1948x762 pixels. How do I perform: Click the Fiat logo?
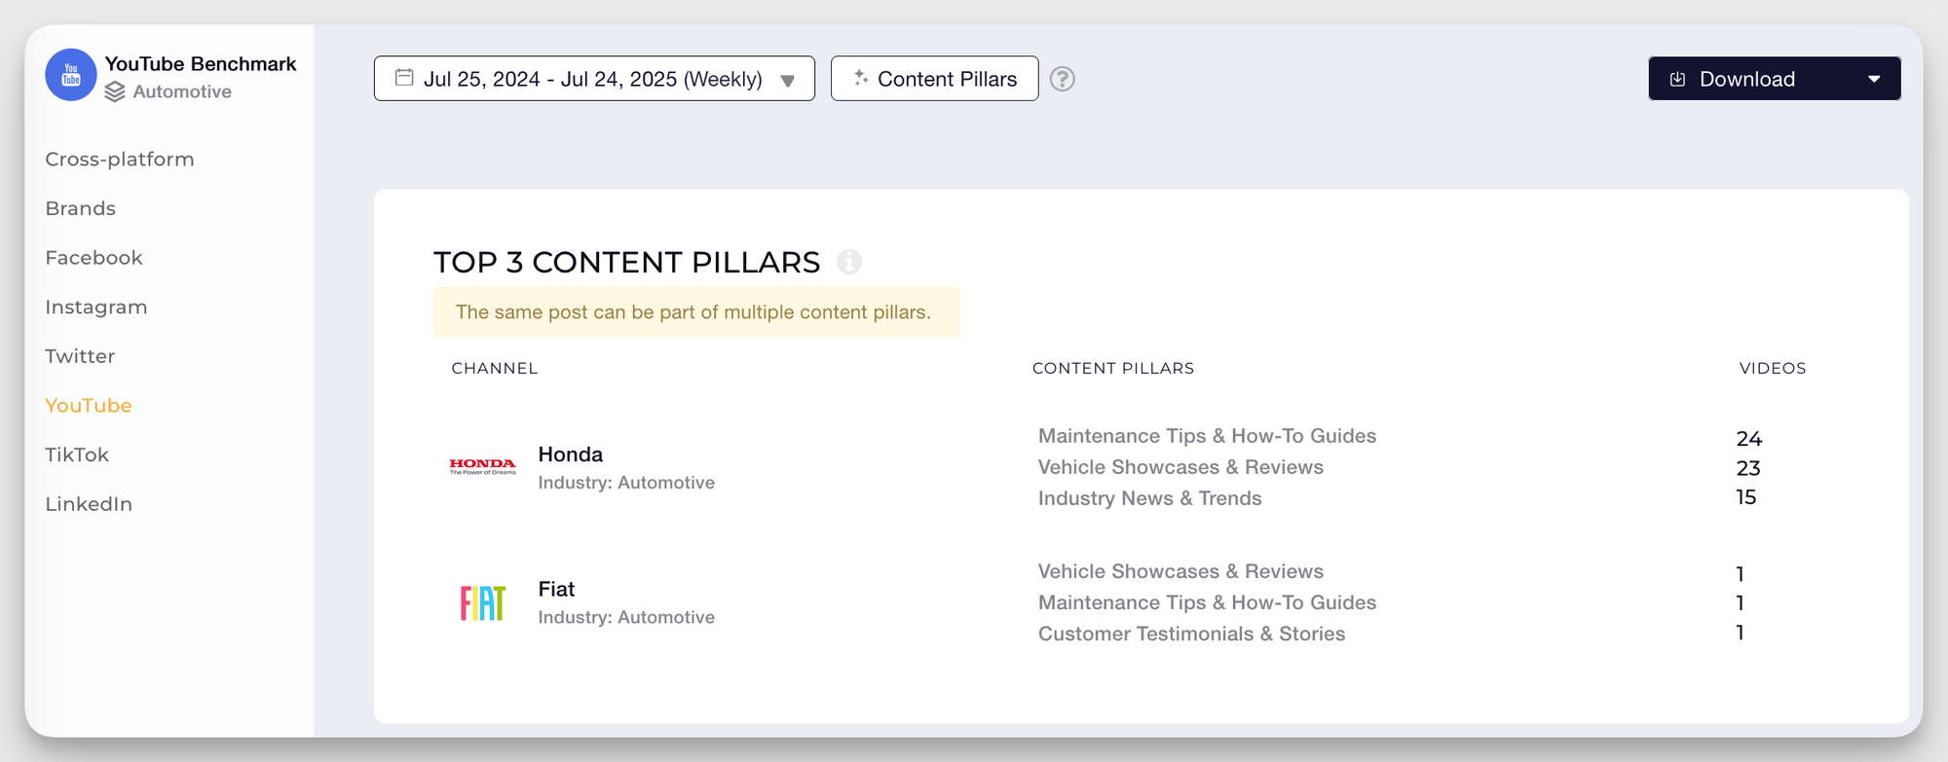pos(483,603)
